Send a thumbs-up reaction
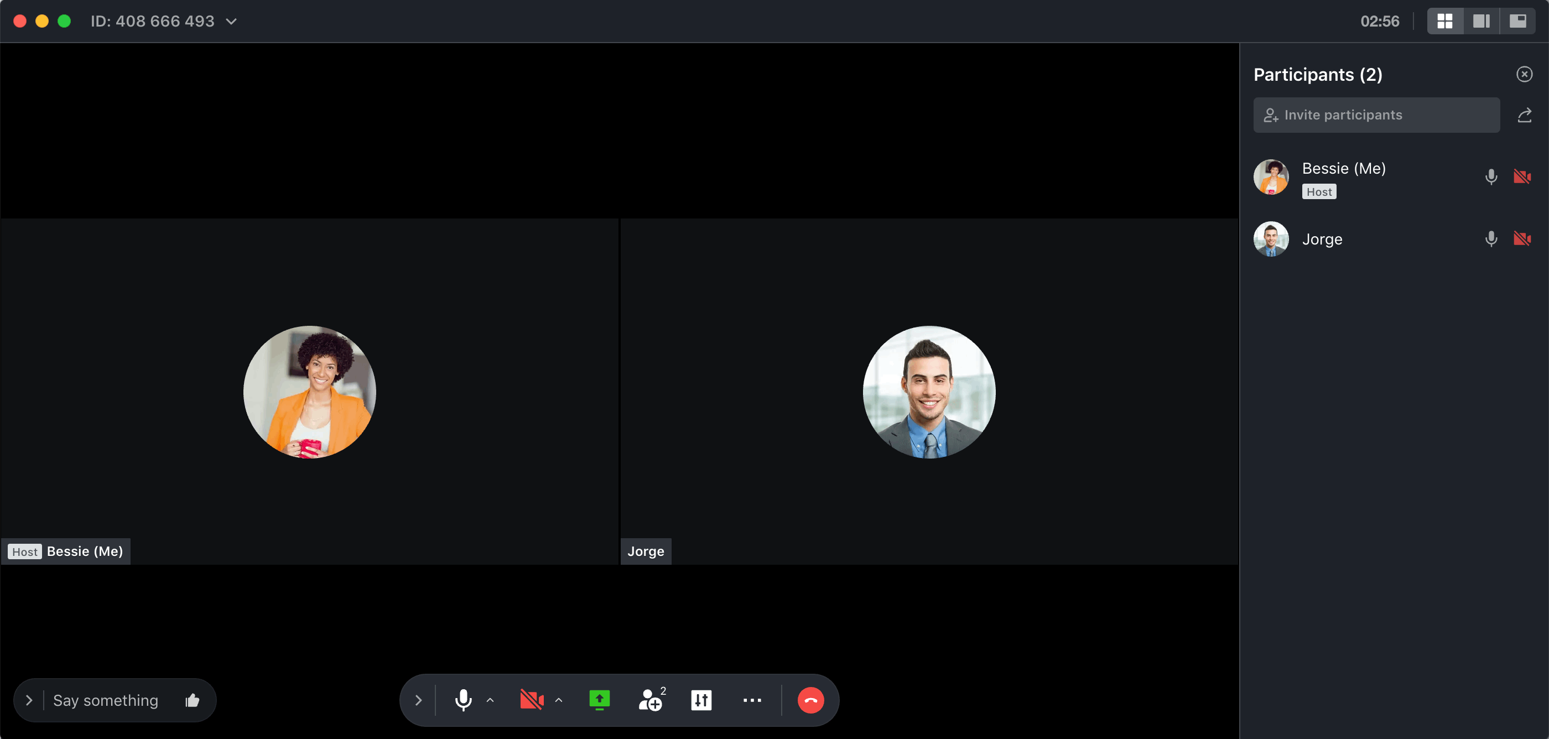 click(x=193, y=700)
